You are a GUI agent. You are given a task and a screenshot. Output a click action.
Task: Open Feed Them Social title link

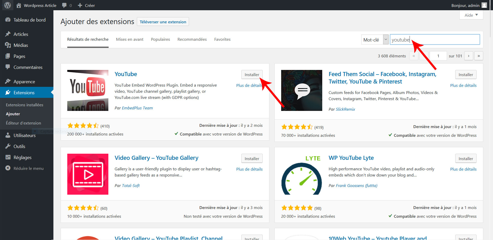tap(383, 78)
